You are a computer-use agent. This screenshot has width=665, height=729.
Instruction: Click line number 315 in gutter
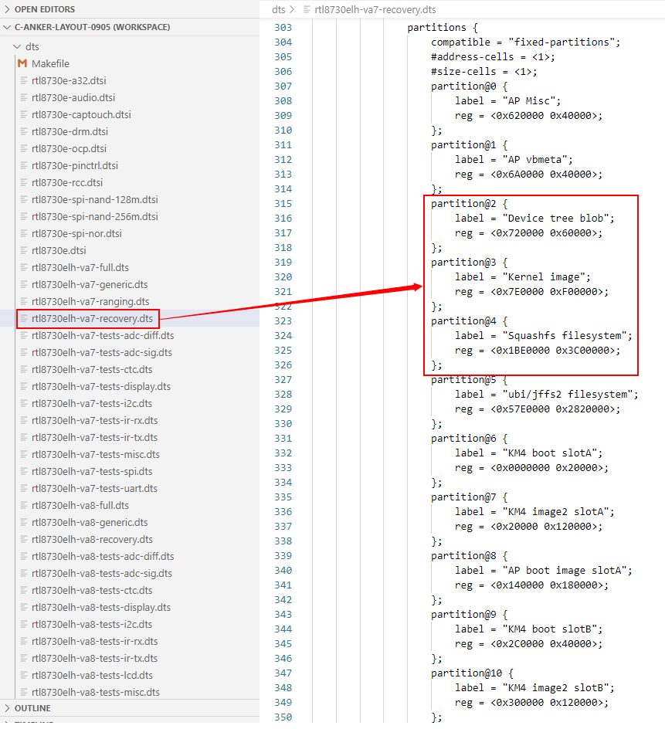283,204
